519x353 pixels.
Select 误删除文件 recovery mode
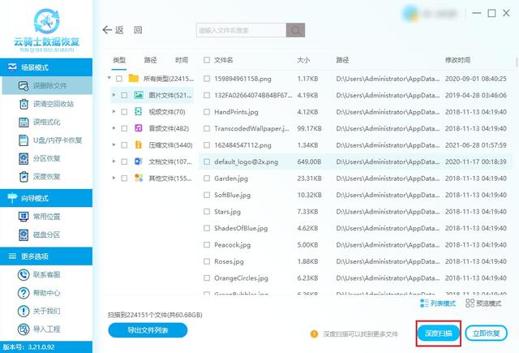click(47, 86)
